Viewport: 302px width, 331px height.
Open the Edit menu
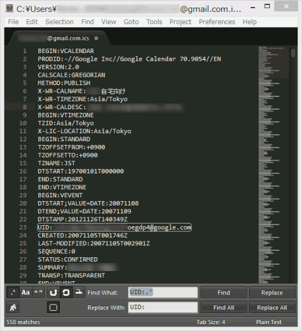tap(32, 21)
